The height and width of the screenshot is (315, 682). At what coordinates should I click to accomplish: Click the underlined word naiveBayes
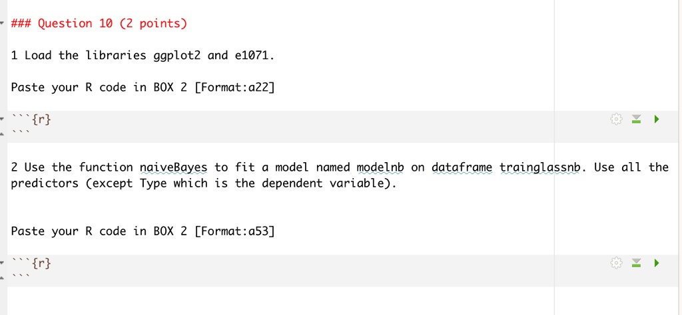[x=174, y=167]
